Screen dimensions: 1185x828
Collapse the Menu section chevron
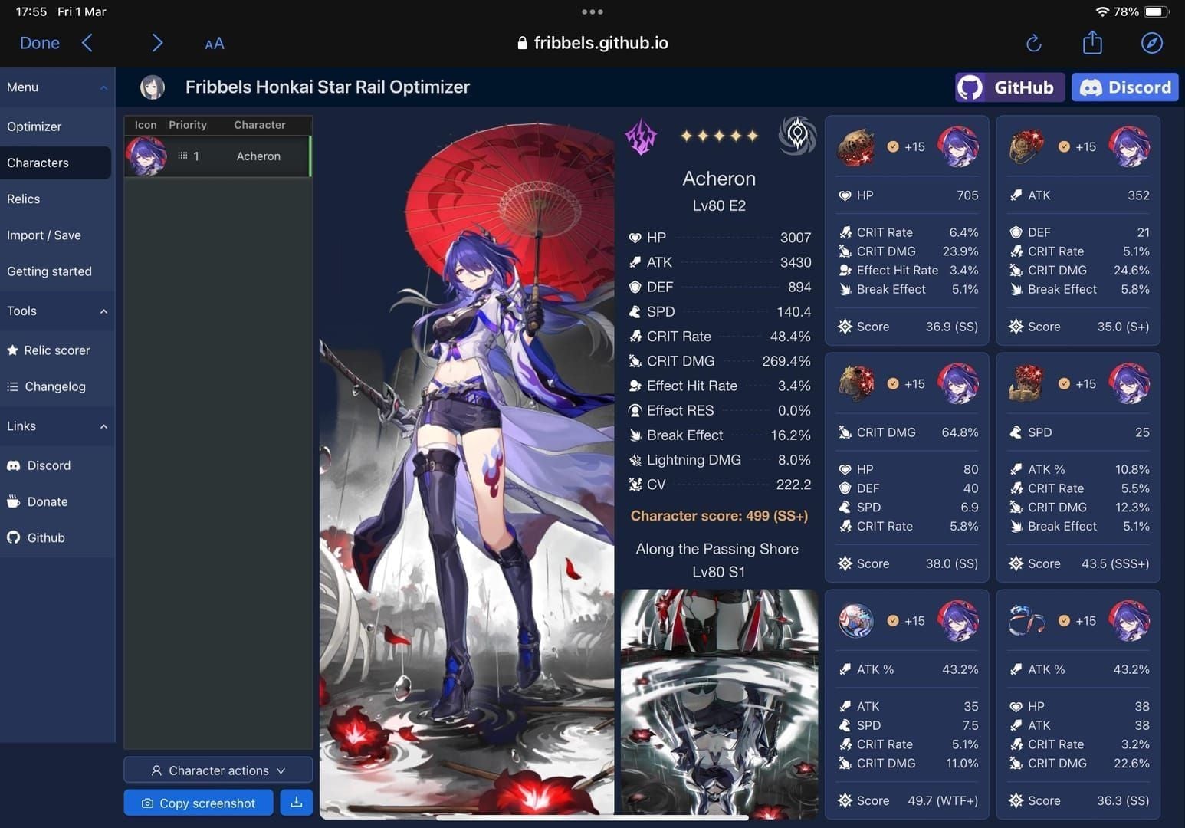tap(103, 87)
